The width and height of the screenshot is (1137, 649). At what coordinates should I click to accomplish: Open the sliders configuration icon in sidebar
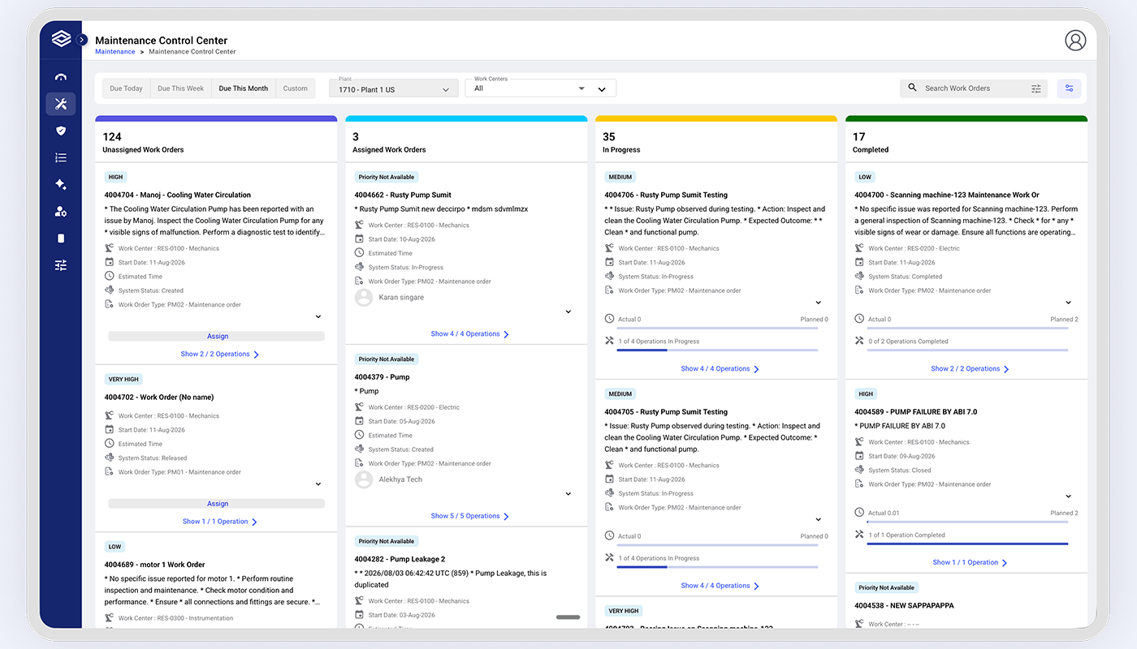tap(61, 265)
